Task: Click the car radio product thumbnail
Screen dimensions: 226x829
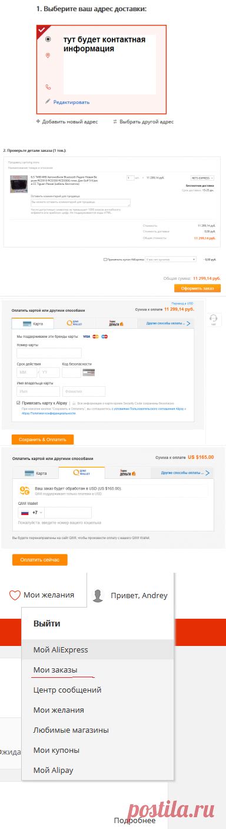Action: (x=19, y=184)
